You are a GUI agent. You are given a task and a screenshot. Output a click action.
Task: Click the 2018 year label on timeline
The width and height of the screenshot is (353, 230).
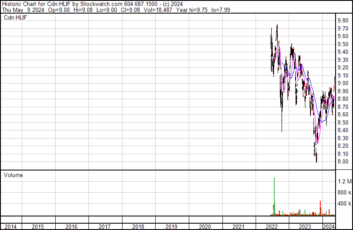click(x=138, y=227)
